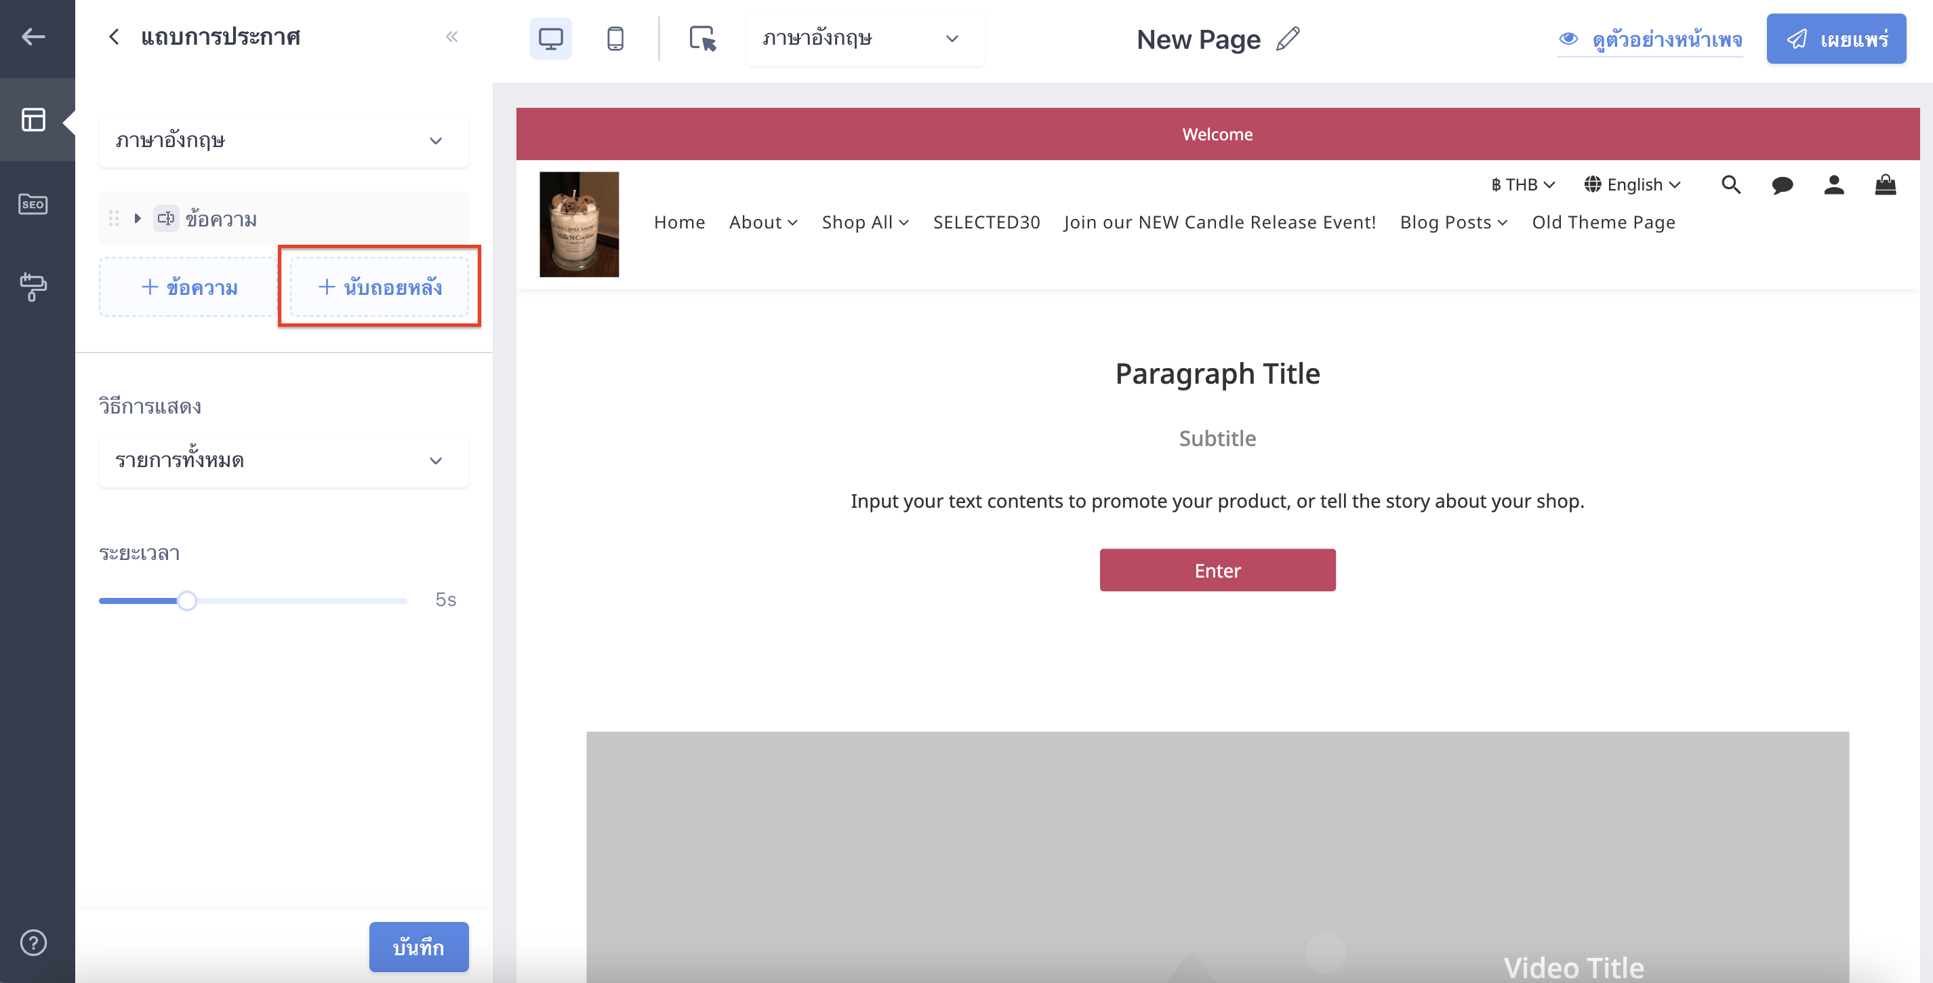Open the SEO settings icon
1933x983 pixels.
point(34,203)
